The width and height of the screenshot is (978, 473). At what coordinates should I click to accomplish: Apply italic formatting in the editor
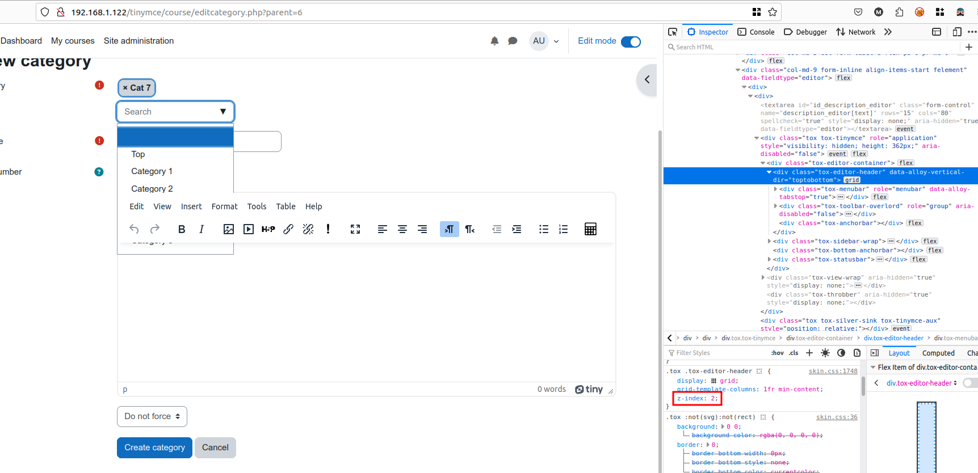[x=202, y=229]
